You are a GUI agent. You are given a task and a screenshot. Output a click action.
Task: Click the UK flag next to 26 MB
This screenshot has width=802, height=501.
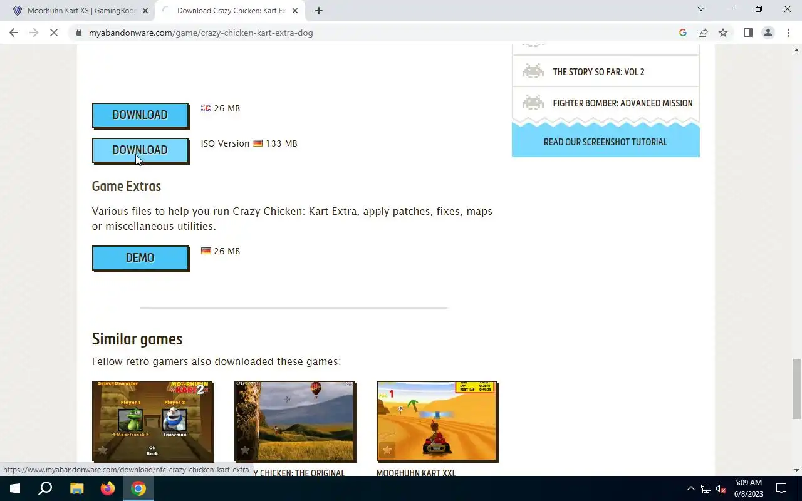tap(206, 108)
